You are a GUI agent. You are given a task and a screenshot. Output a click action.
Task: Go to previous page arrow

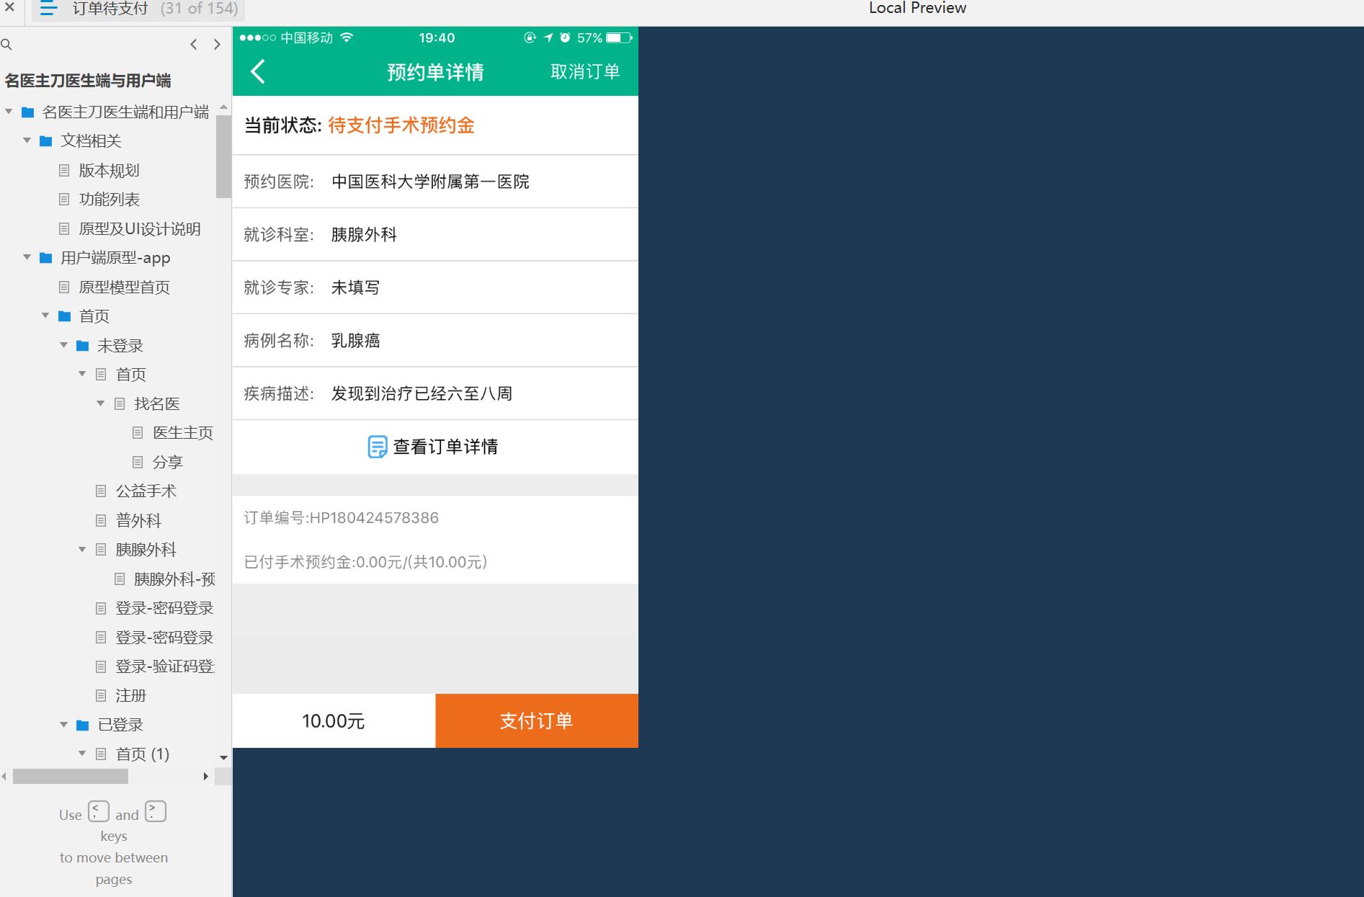tap(193, 45)
